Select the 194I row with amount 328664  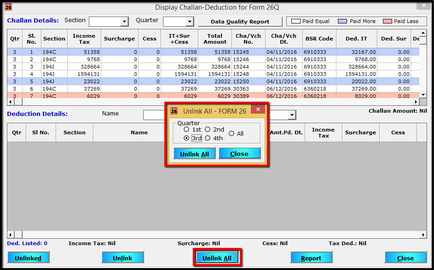click(x=213, y=67)
